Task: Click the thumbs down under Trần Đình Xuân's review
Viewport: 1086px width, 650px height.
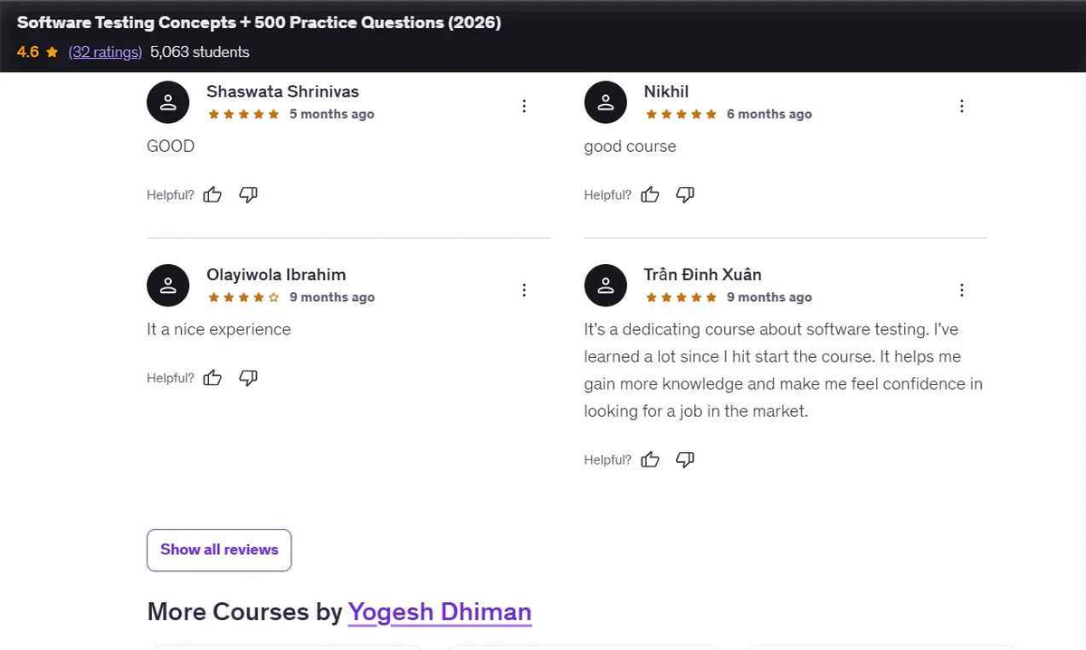Action: coord(685,459)
